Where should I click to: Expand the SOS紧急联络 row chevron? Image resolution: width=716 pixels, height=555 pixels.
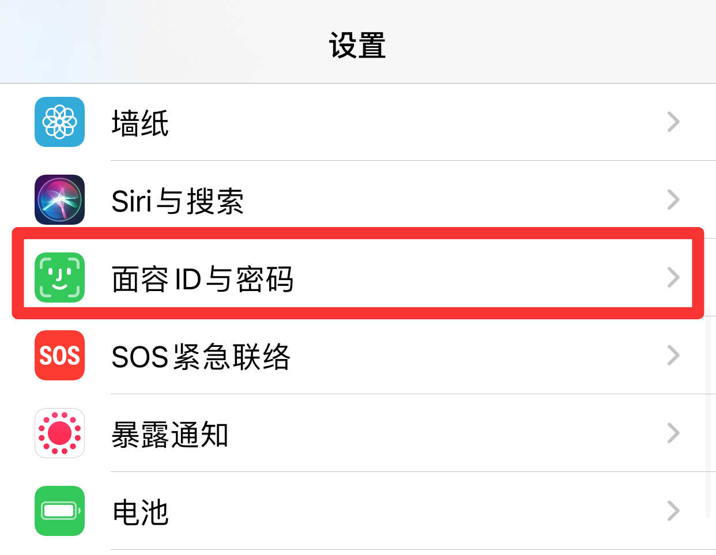point(673,355)
